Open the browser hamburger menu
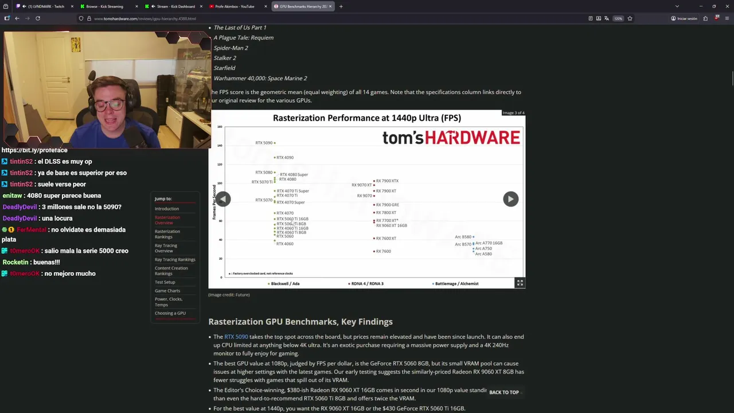The image size is (734, 413). [x=727, y=18]
